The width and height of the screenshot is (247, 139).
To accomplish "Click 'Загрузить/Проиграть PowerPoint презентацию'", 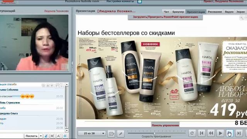I will pos(165,17).
